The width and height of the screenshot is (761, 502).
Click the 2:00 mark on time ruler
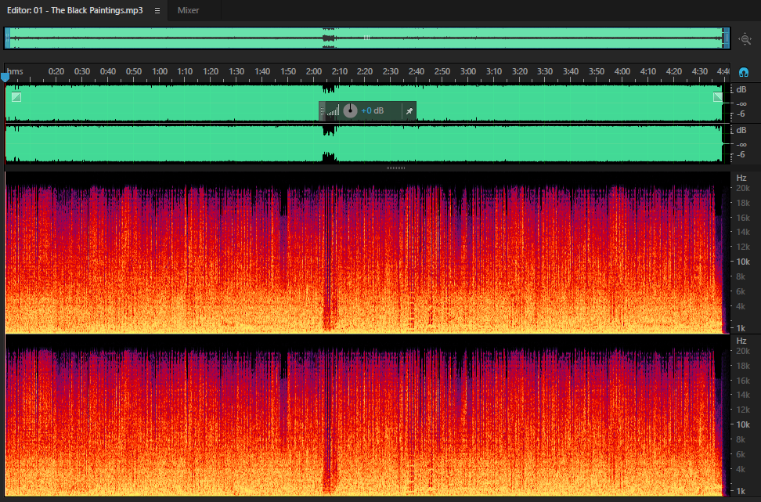(313, 71)
